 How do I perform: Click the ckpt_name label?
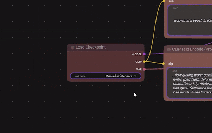(80, 76)
